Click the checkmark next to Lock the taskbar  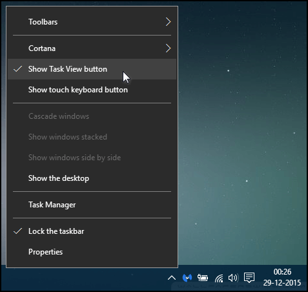(17, 231)
